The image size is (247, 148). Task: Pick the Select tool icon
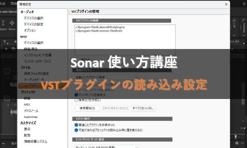click(3, 23)
